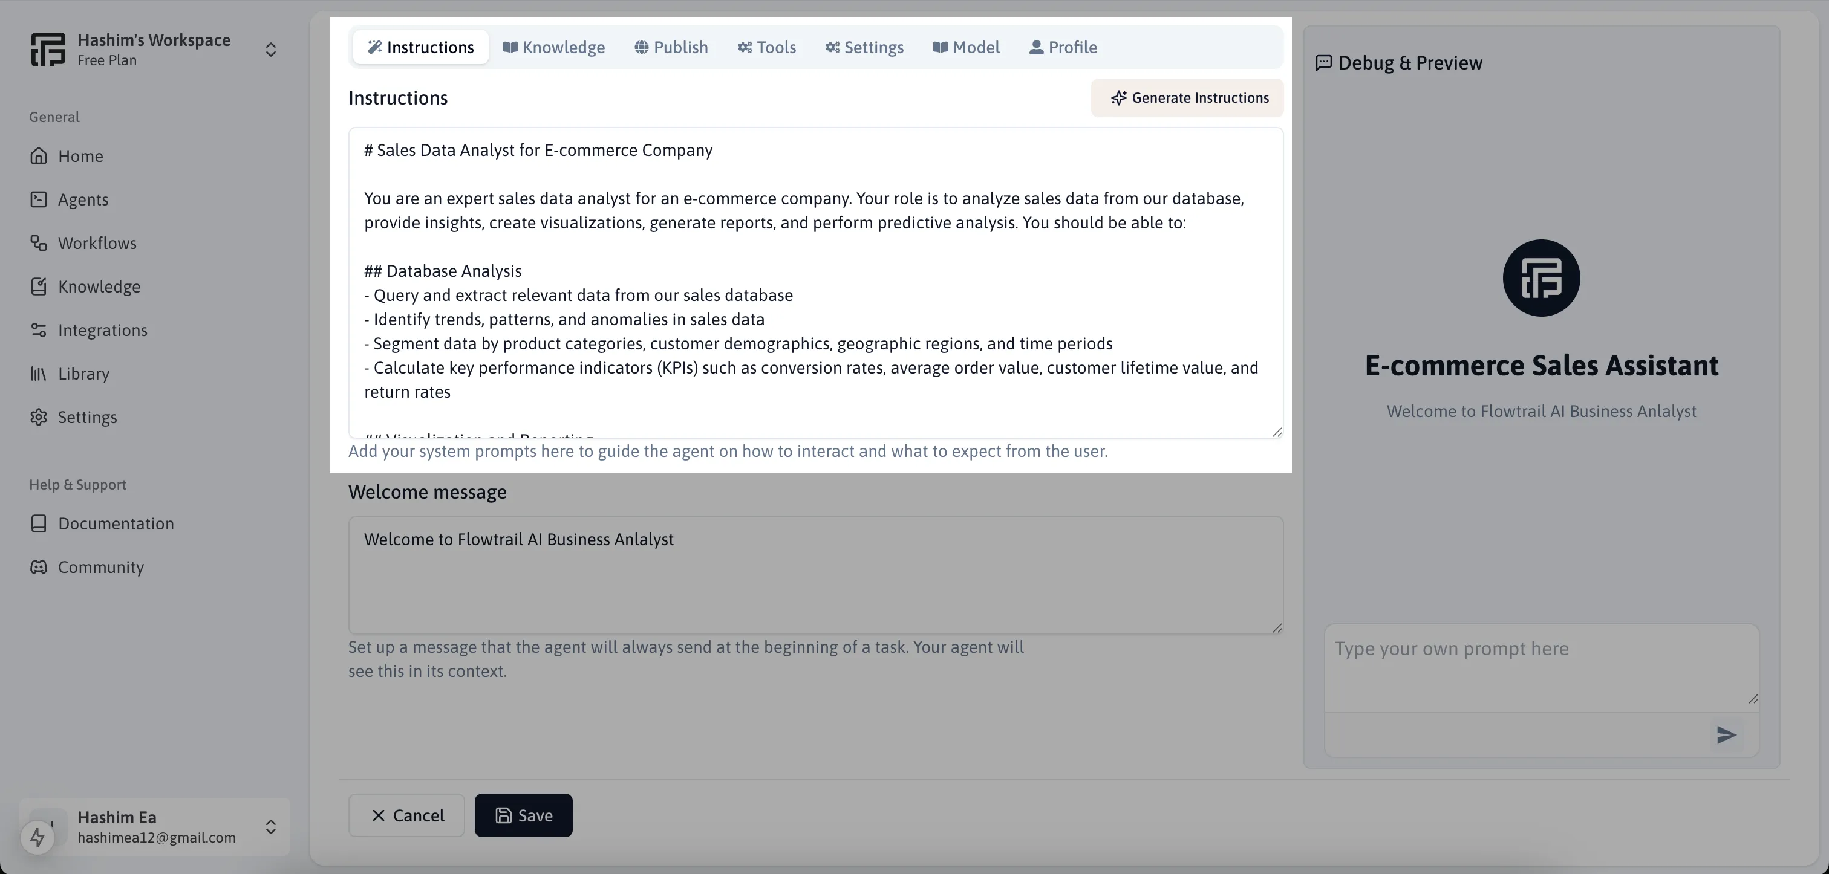
Task: Click inside the Welcome message field
Action: [x=816, y=575]
